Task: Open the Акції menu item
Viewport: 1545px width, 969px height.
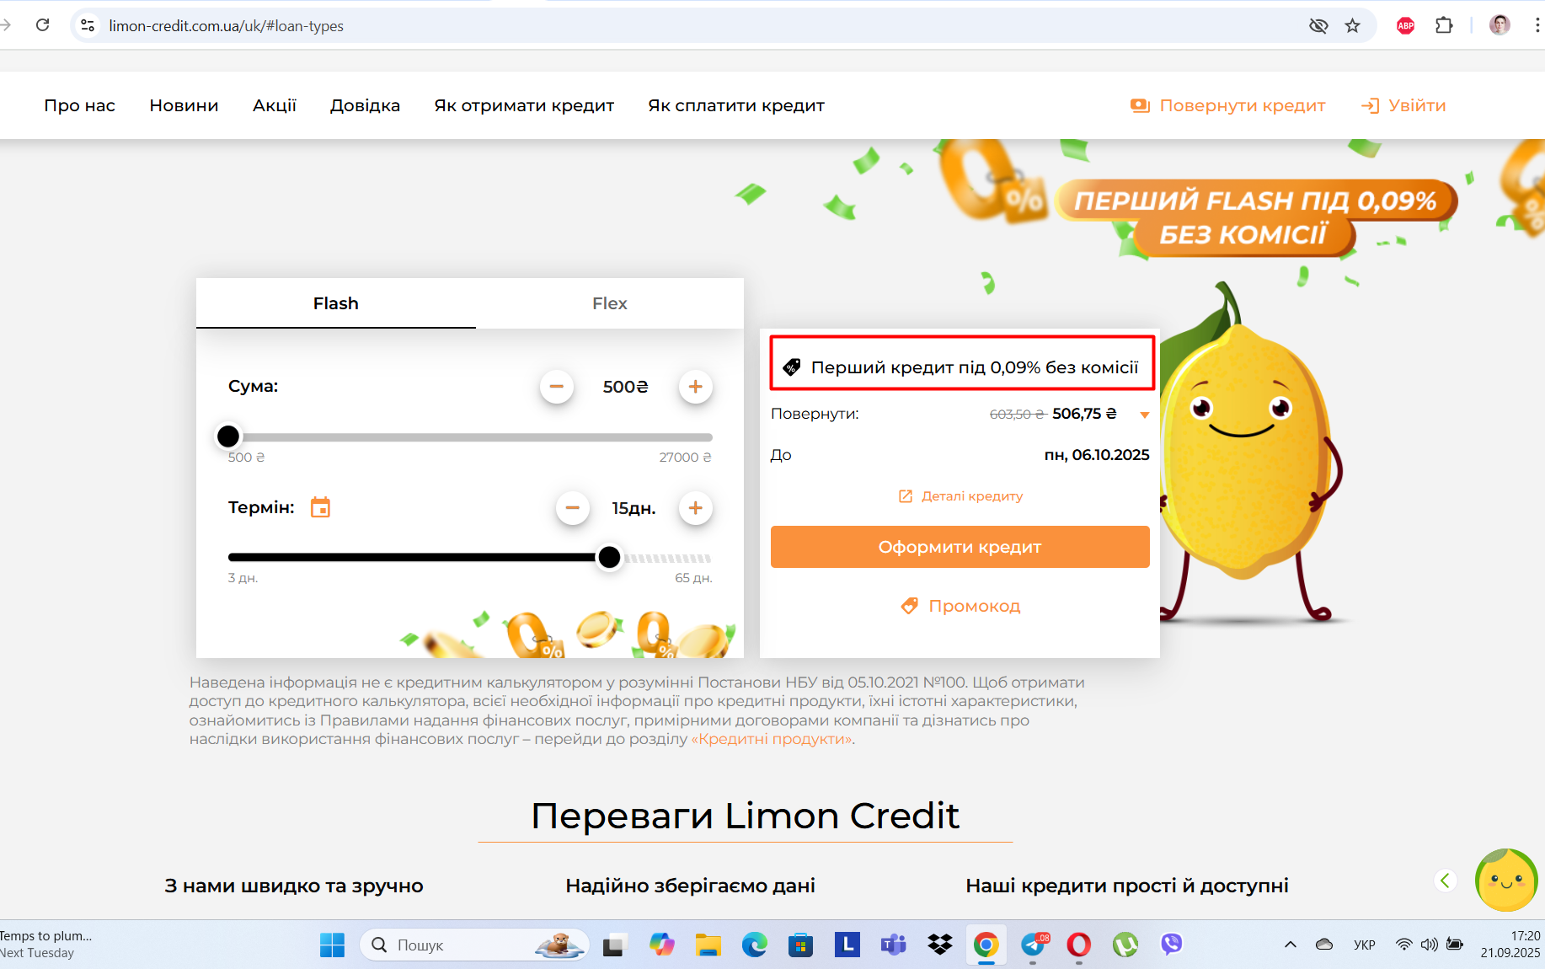Action: coord(275,105)
